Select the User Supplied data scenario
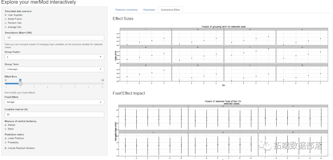The image size is (333, 160). 6,15
